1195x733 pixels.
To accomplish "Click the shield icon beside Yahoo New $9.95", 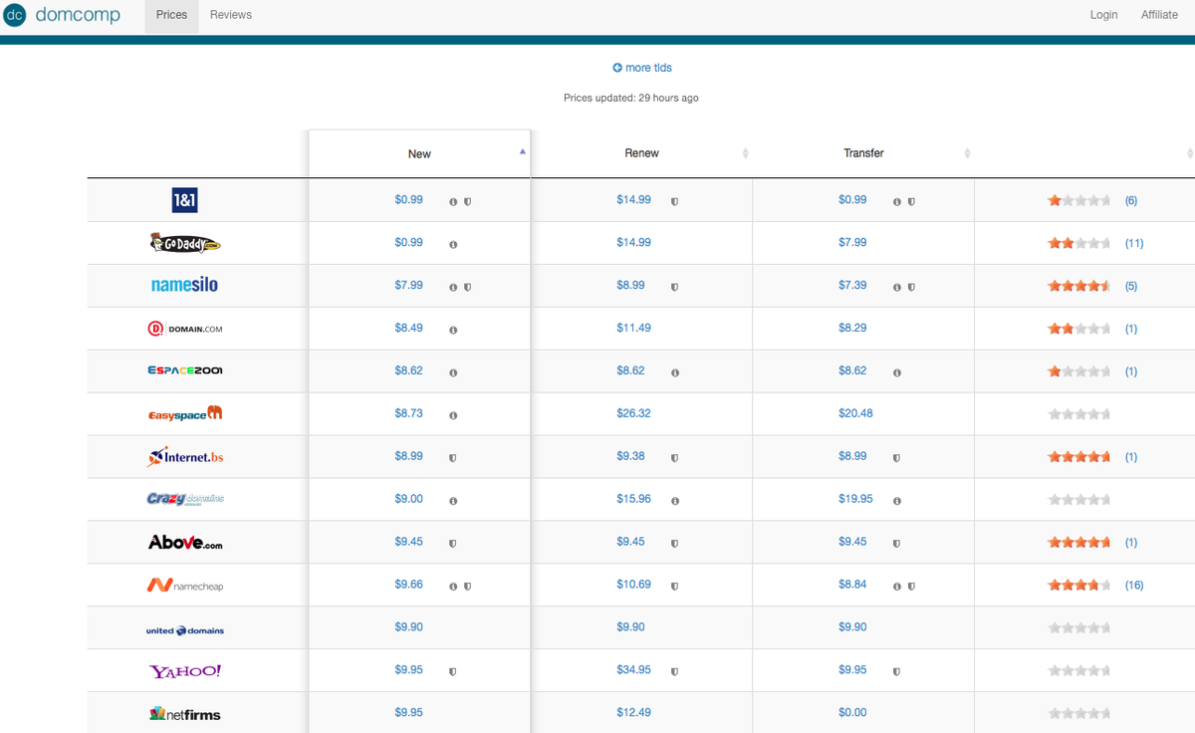I will click(453, 672).
